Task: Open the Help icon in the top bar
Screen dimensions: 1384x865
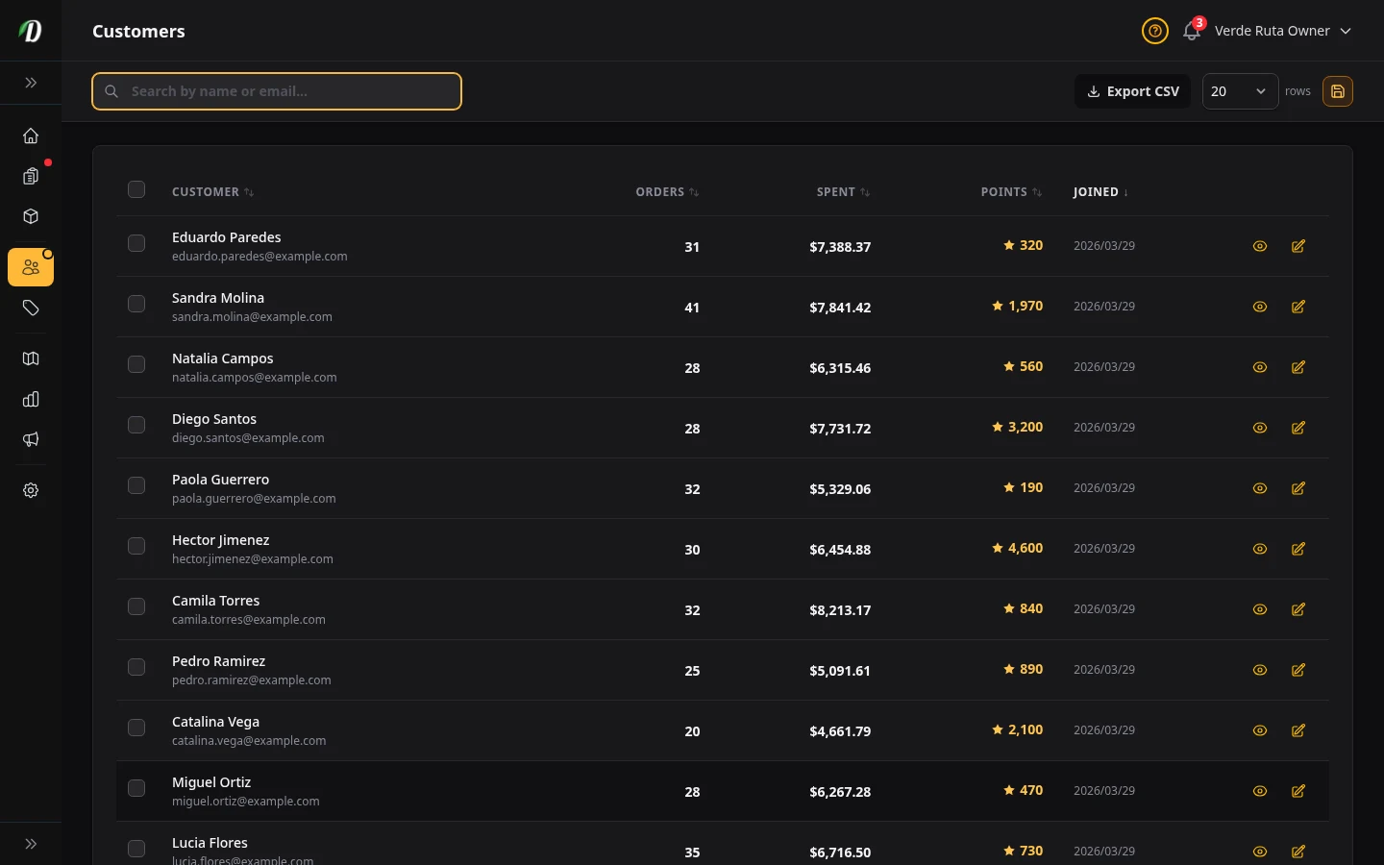Action: coord(1155,31)
